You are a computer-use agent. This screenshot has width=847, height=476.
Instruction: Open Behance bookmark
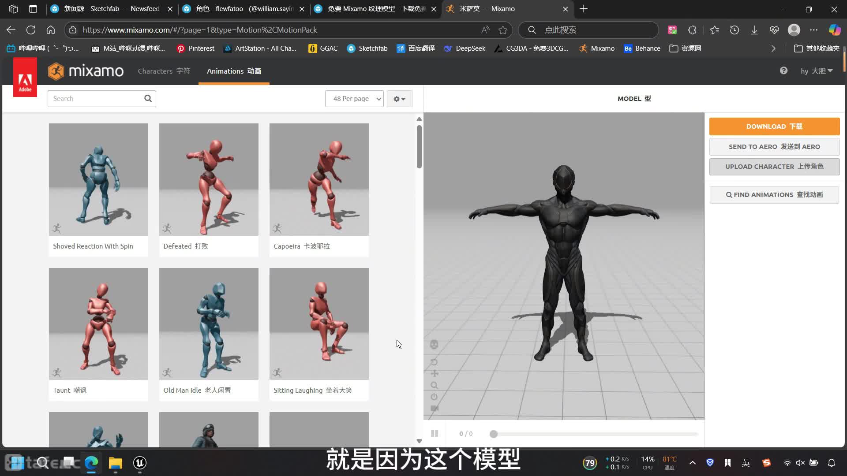[x=642, y=48]
